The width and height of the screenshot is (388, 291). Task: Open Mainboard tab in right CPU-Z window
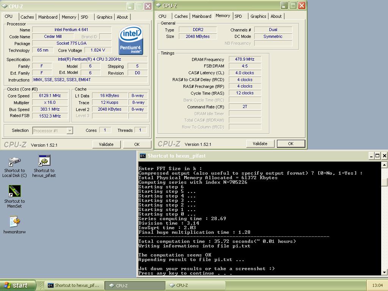[x=202, y=16]
